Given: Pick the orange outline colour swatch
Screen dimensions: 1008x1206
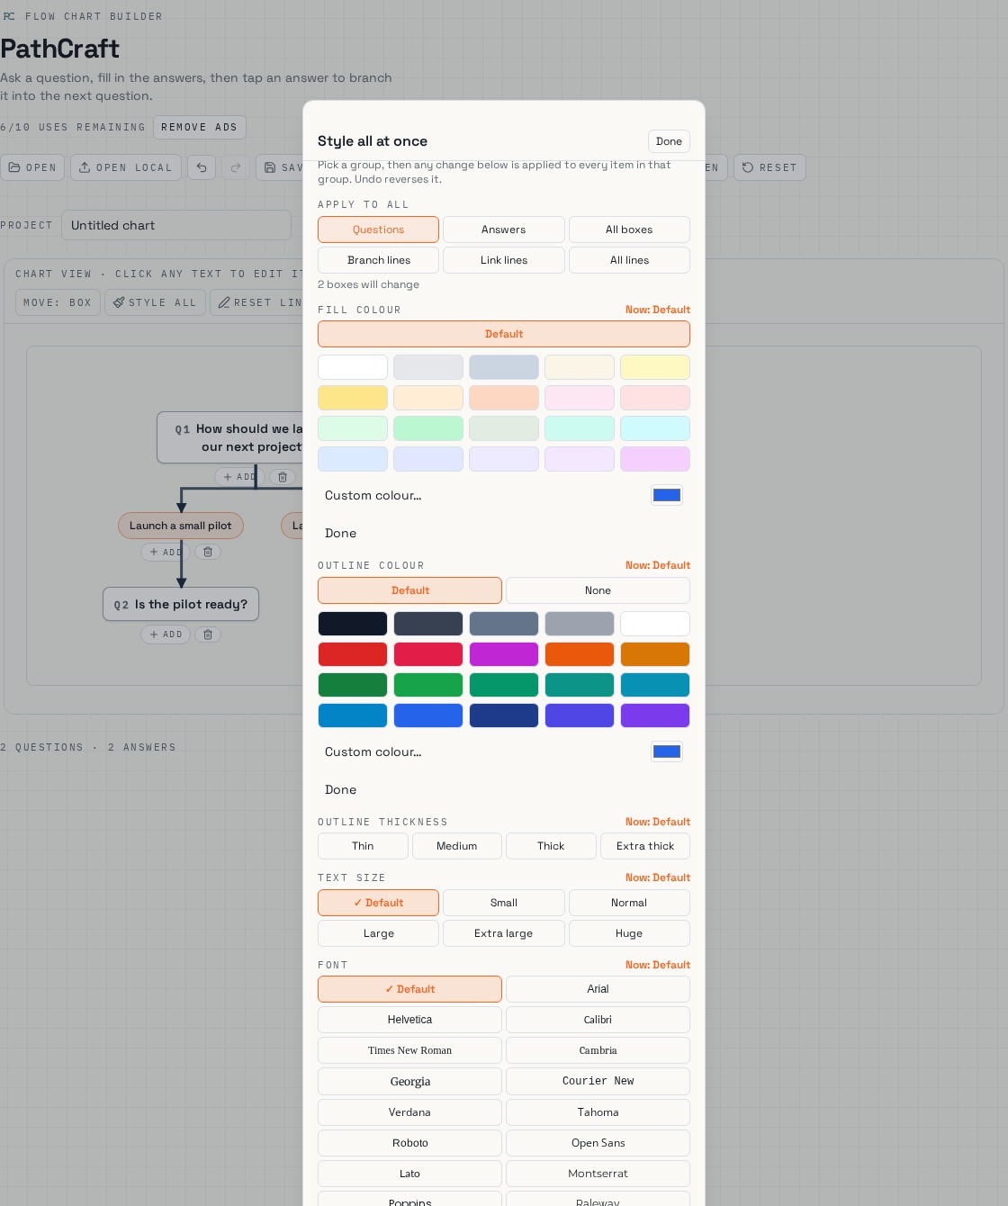Looking at the screenshot, I should click(x=580, y=654).
